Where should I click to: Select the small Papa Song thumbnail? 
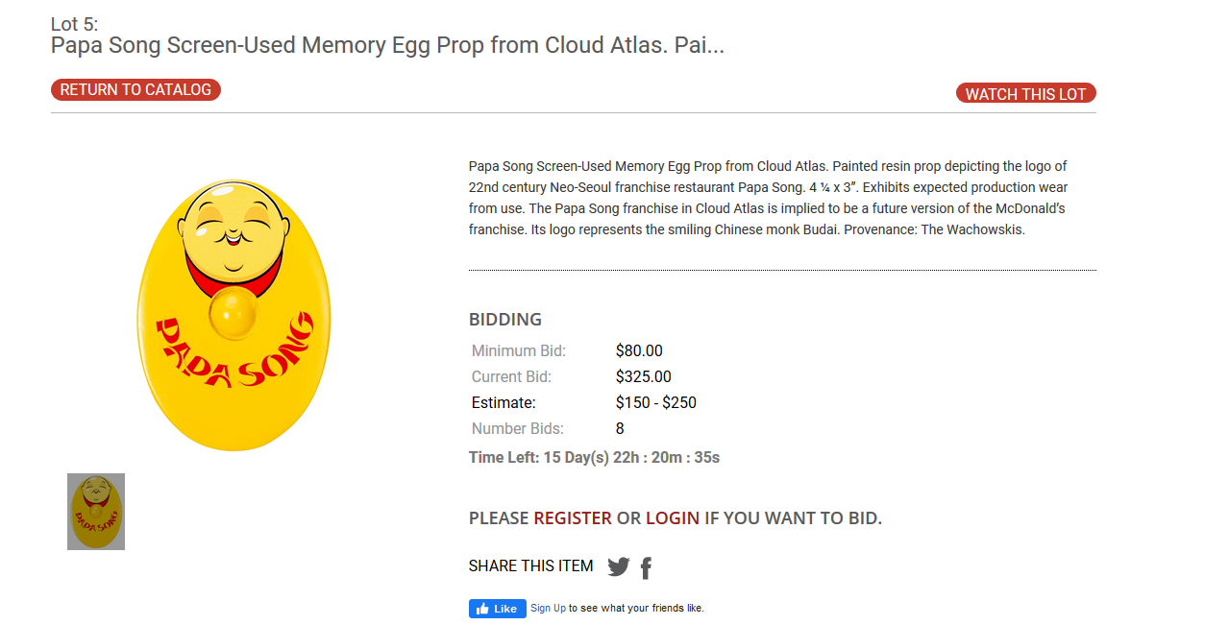pyautogui.click(x=96, y=512)
